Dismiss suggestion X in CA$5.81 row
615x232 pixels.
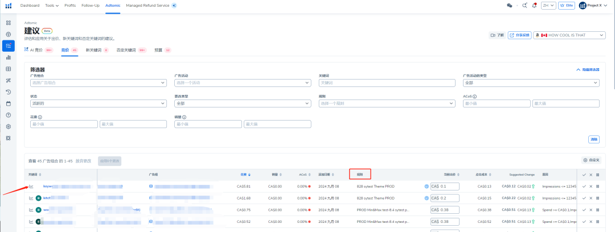pyautogui.click(x=591, y=187)
